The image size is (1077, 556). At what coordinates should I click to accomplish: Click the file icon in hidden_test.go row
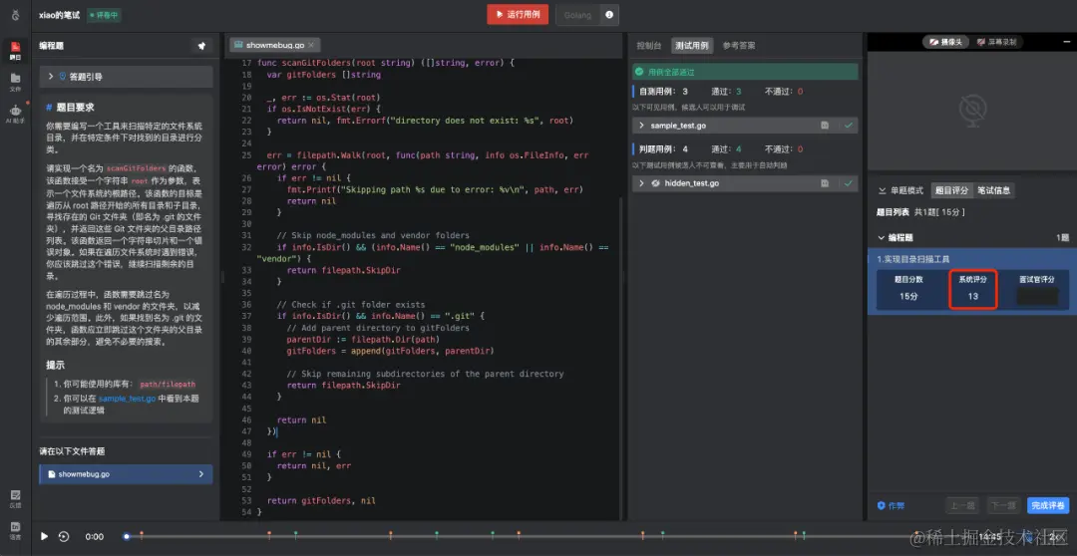825,183
